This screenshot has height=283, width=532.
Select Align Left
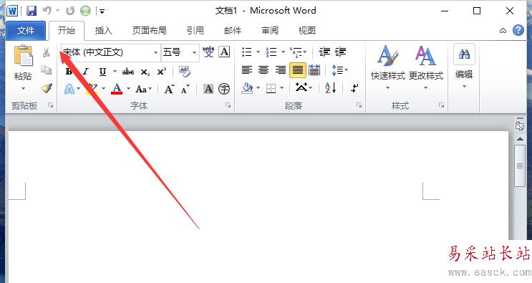247,70
